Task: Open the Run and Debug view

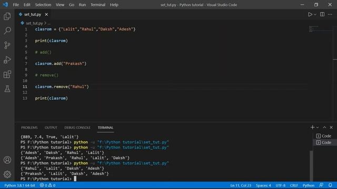Action: click(x=7, y=60)
